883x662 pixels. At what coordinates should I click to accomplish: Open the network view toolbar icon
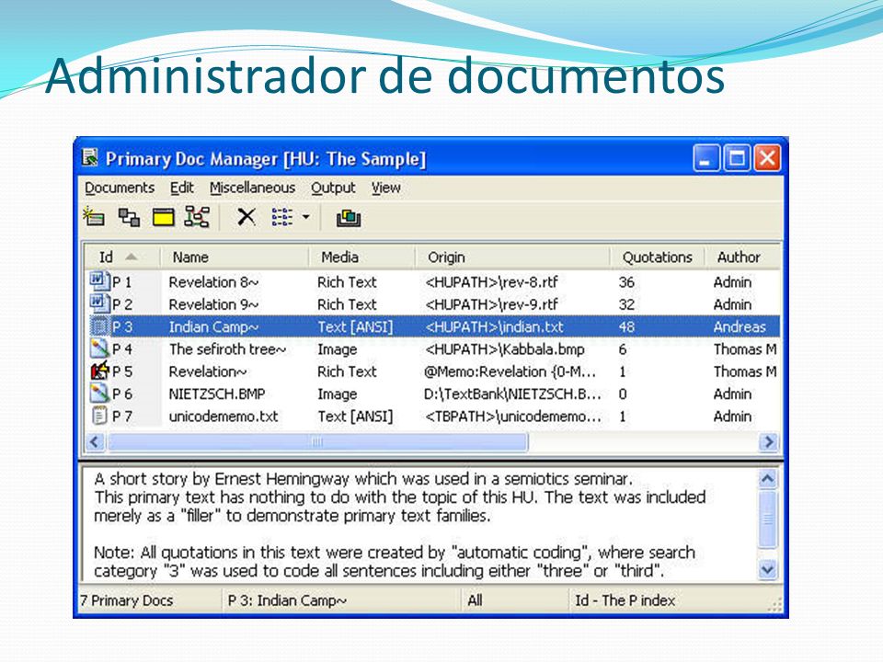[129, 217]
